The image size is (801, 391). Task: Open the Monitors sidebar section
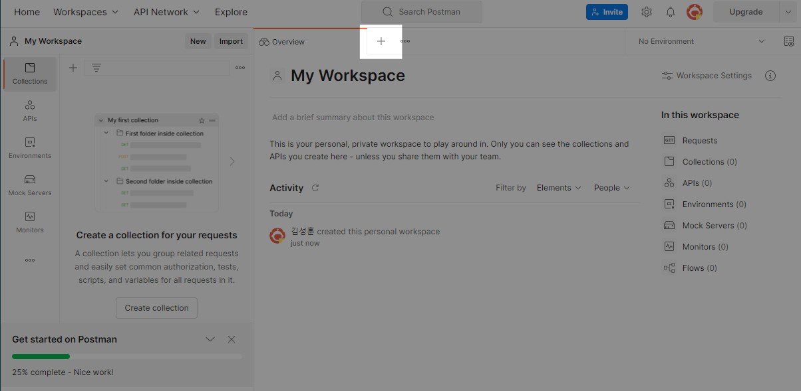(x=30, y=222)
